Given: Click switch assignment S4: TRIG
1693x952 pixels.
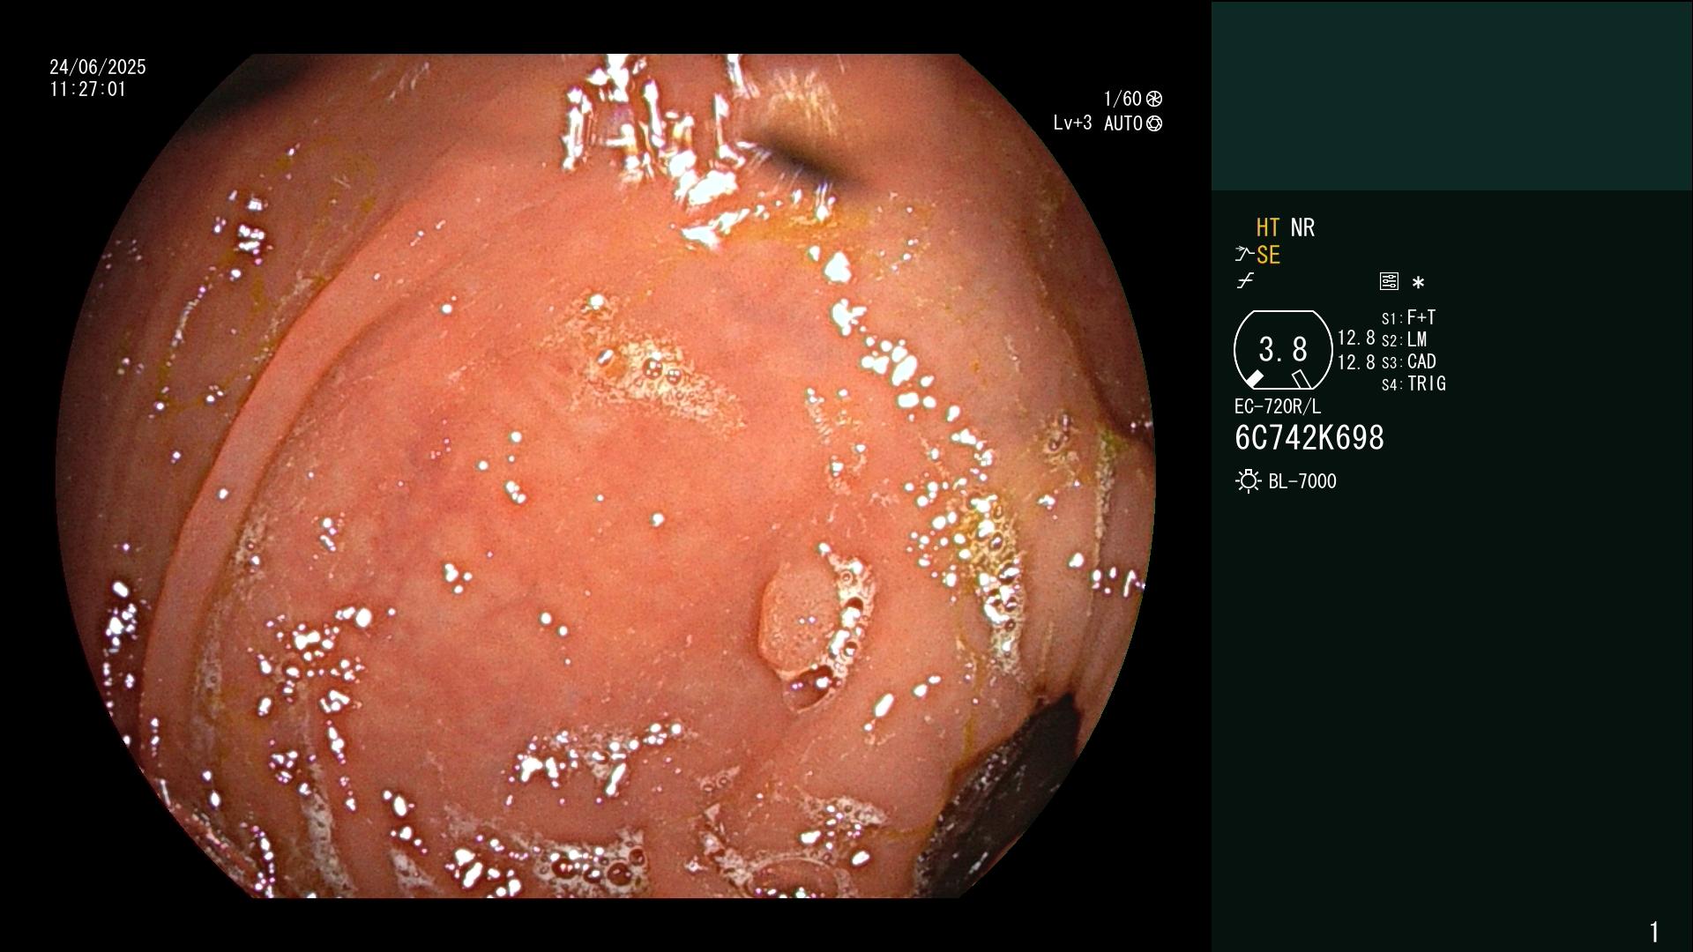Looking at the screenshot, I should [x=1413, y=384].
